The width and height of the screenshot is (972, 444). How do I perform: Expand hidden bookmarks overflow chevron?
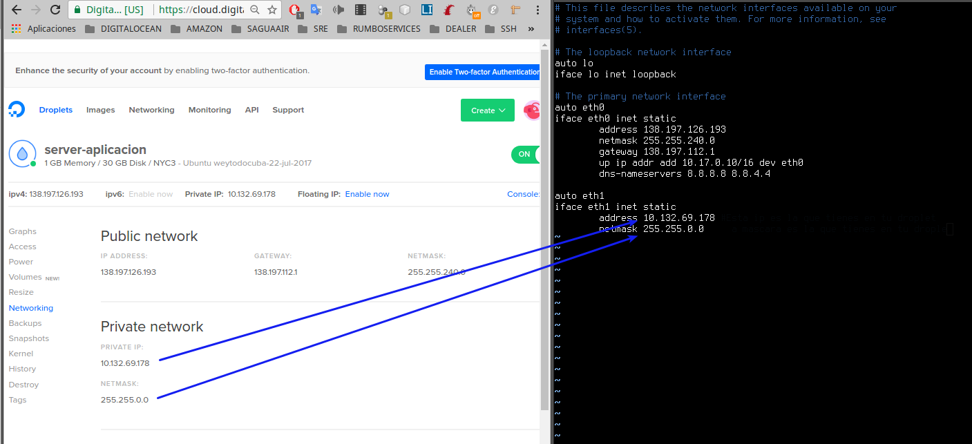tap(531, 29)
